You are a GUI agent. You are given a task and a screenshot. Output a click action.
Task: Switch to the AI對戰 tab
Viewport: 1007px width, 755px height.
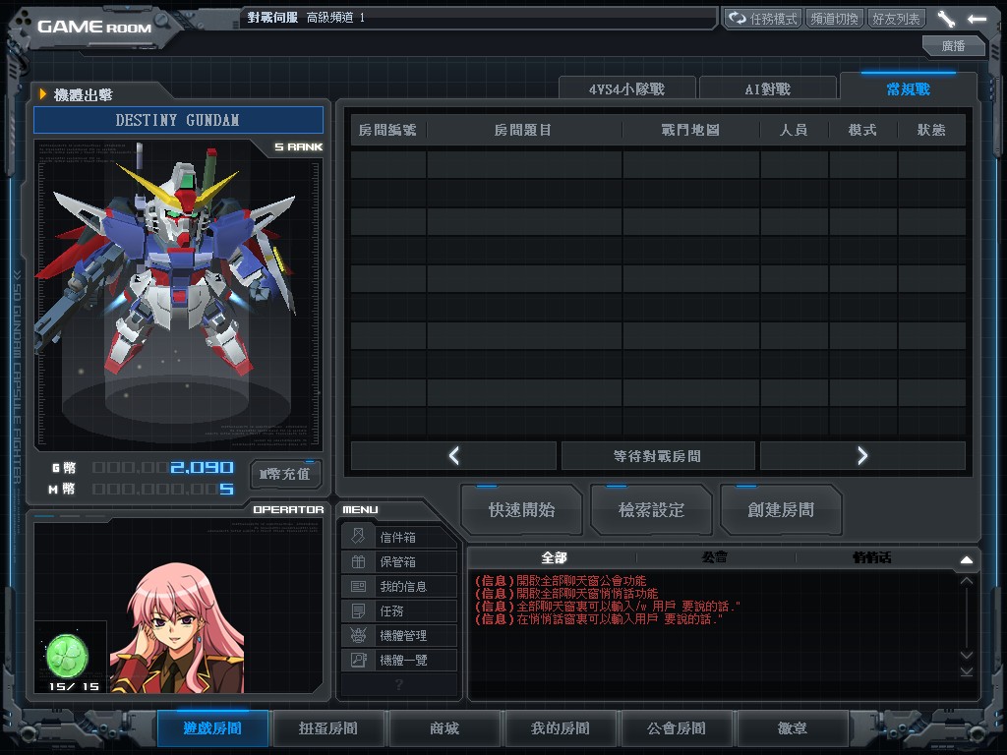[x=767, y=88]
